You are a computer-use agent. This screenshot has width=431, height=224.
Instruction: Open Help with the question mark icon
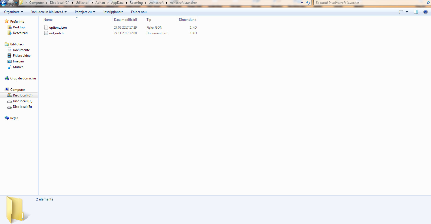(x=426, y=12)
